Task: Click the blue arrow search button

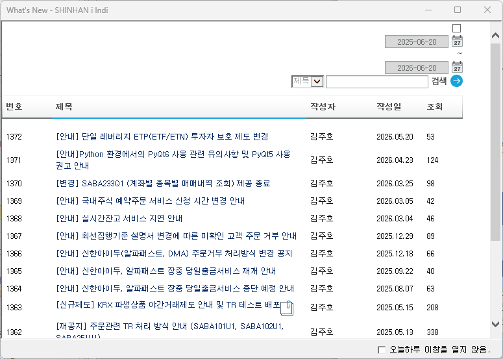Action: coord(456,81)
